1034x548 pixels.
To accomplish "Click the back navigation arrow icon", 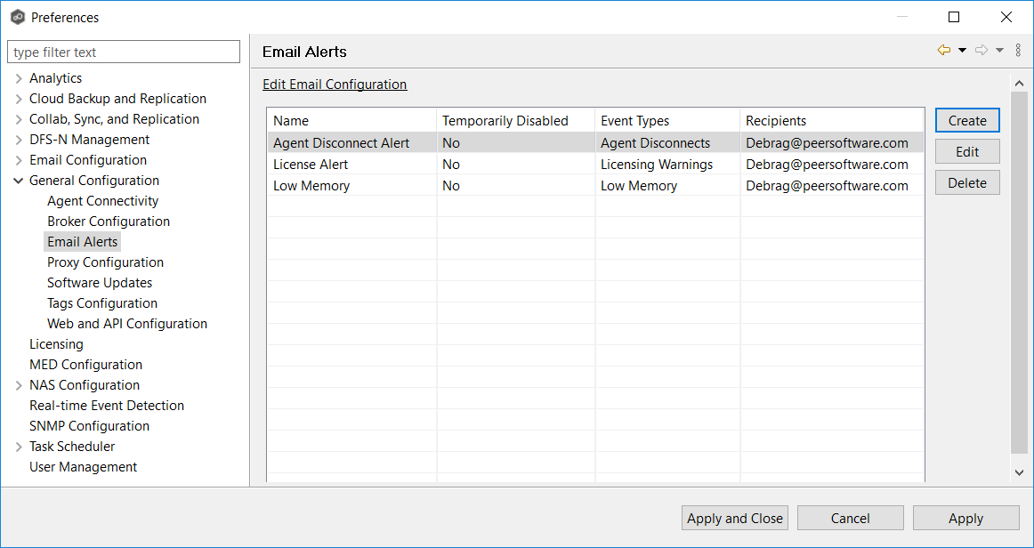I will 944,51.
